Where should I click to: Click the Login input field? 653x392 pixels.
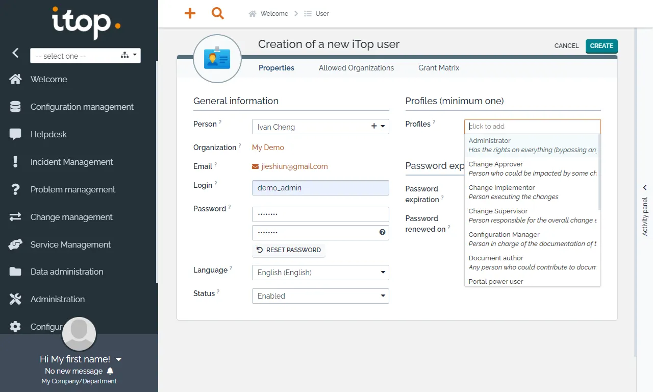pyautogui.click(x=320, y=188)
